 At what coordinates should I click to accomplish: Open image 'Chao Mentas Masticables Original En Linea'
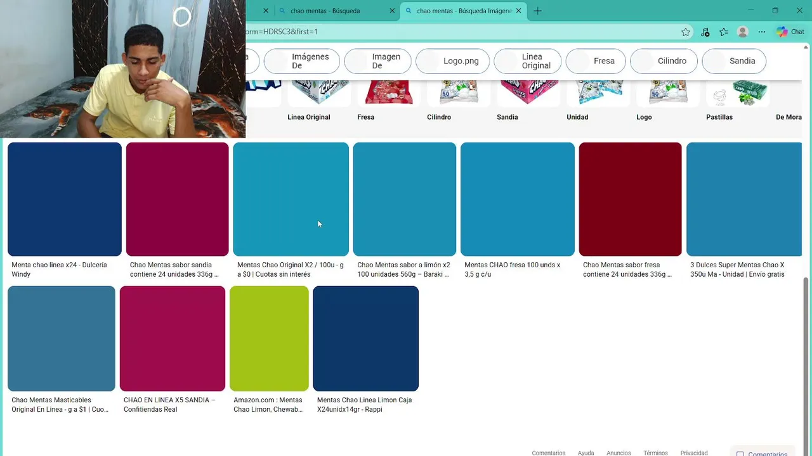point(62,339)
